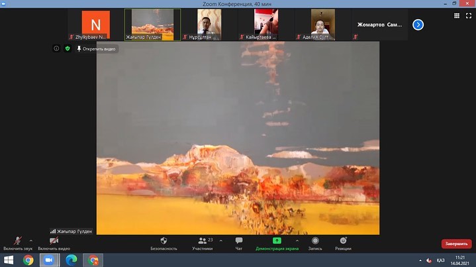Click the volume tray icon
Image resolution: width=476 pixels, height=267 pixels.
[x=429, y=260]
